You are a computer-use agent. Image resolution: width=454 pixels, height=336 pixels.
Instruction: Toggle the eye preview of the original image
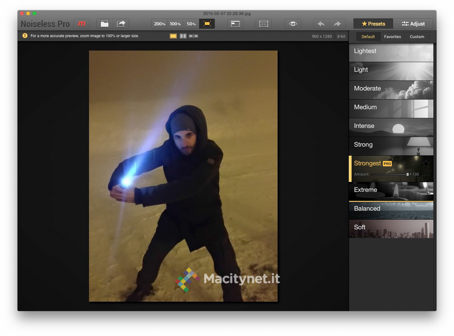(293, 24)
